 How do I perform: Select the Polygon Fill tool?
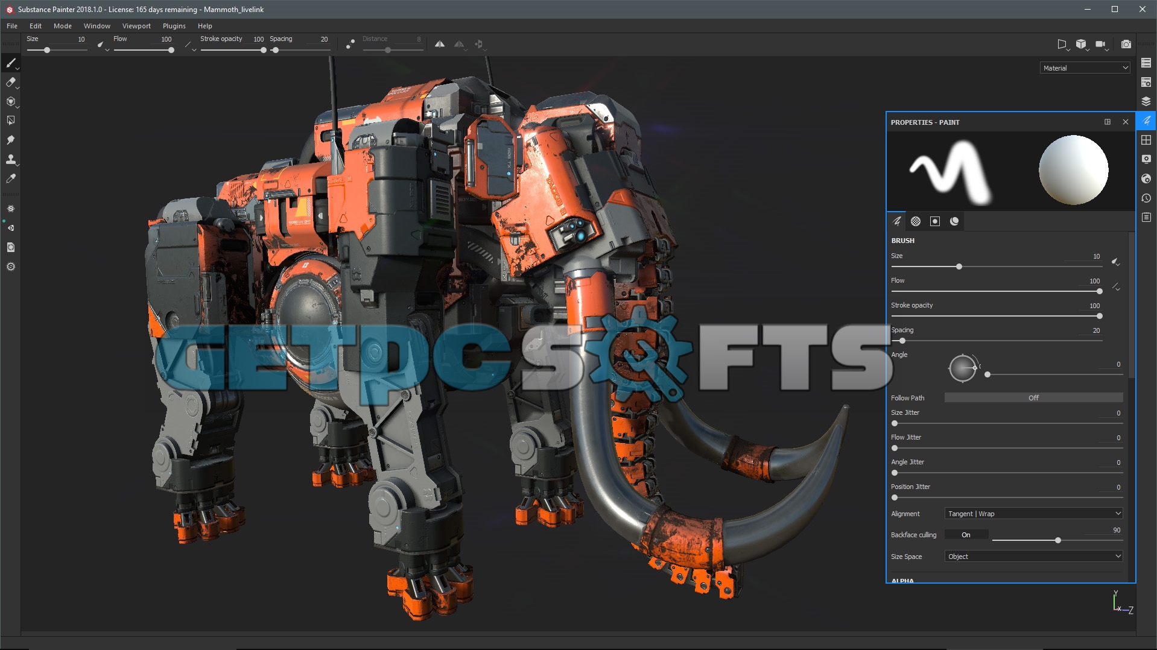coord(10,121)
